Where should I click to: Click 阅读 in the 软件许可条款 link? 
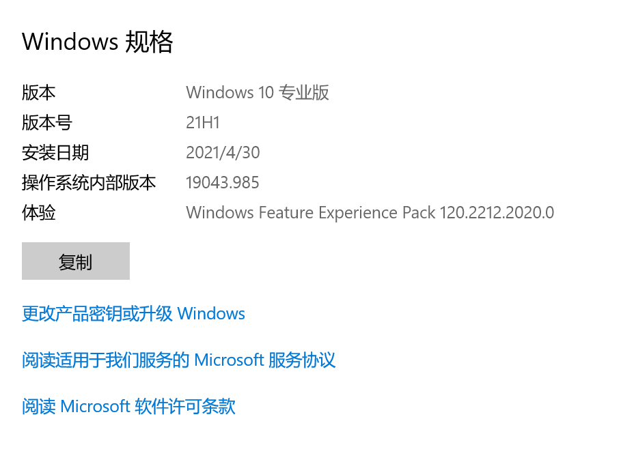pyautogui.click(x=38, y=406)
